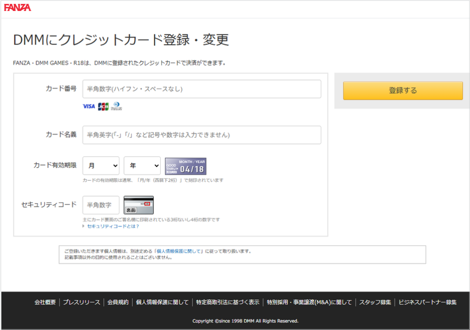Click the カード番号 label
The height and width of the screenshot is (330, 470).
pos(61,88)
